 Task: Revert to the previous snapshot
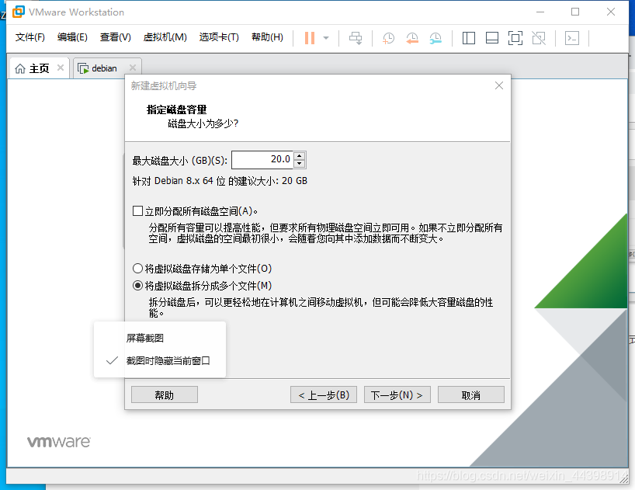(411, 37)
